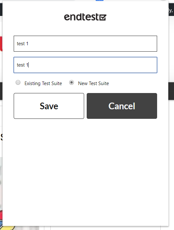Screen dimensions: 174x230
Task: Cancel saving the test
Action: tap(122, 106)
